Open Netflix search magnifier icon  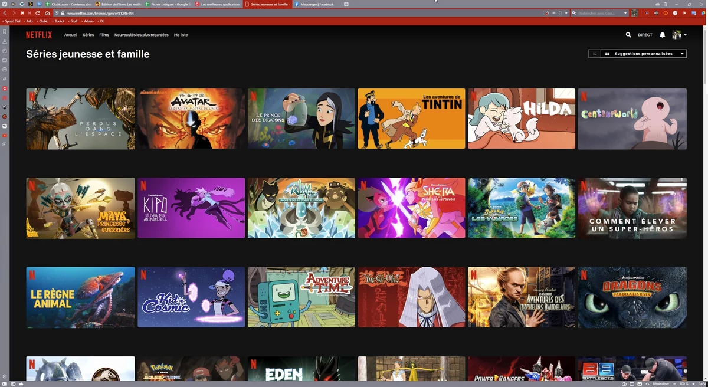point(628,35)
